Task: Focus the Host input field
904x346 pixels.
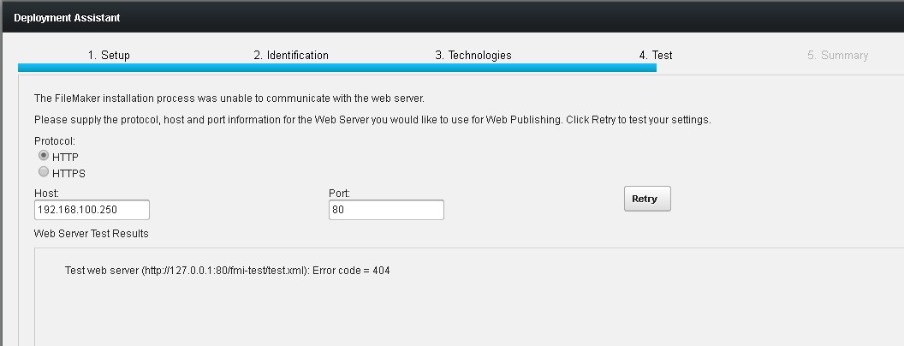Action: coord(92,210)
